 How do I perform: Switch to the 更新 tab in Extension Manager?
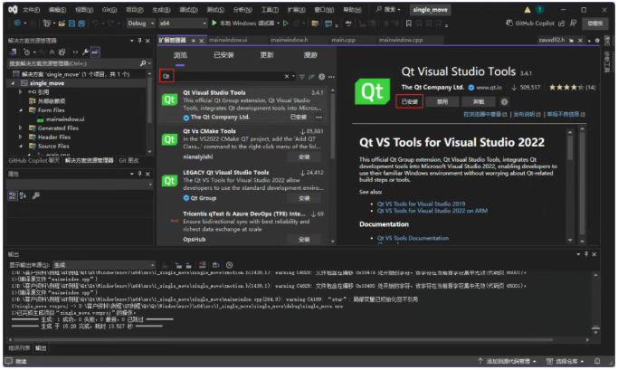pos(267,55)
